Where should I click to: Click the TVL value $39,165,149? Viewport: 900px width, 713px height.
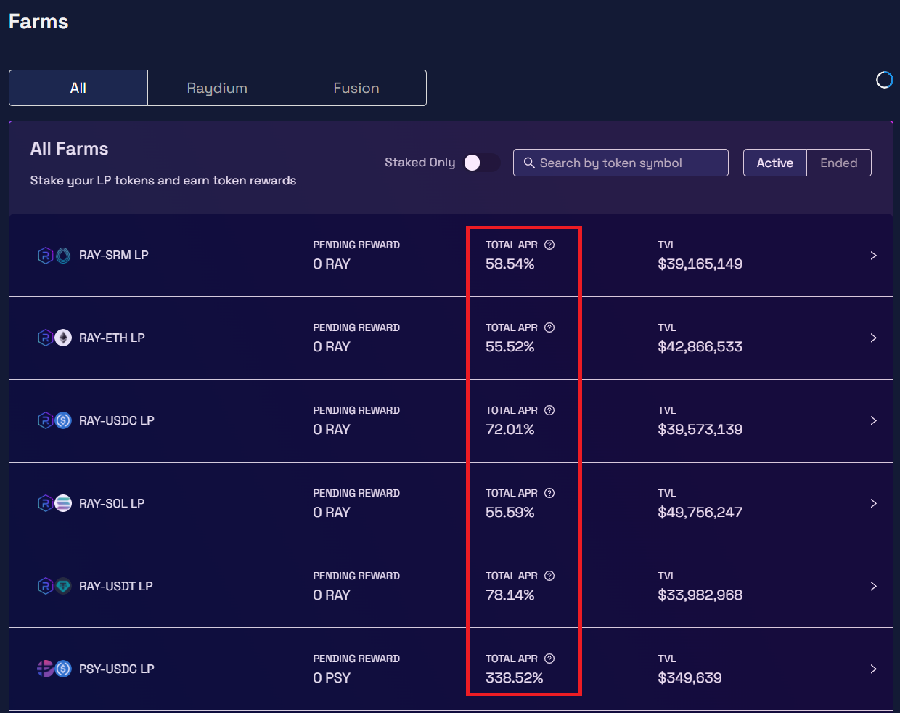[700, 264]
